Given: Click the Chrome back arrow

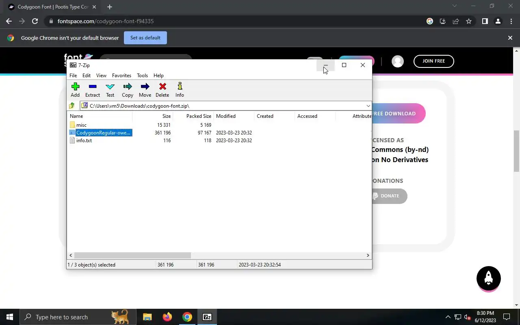Looking at the screenshot, I should (9, 21).
